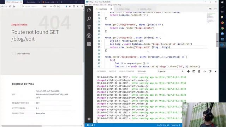226x127 pixels.
Task: Tick the Show all frames checkbox
Action: click(14, 54)
